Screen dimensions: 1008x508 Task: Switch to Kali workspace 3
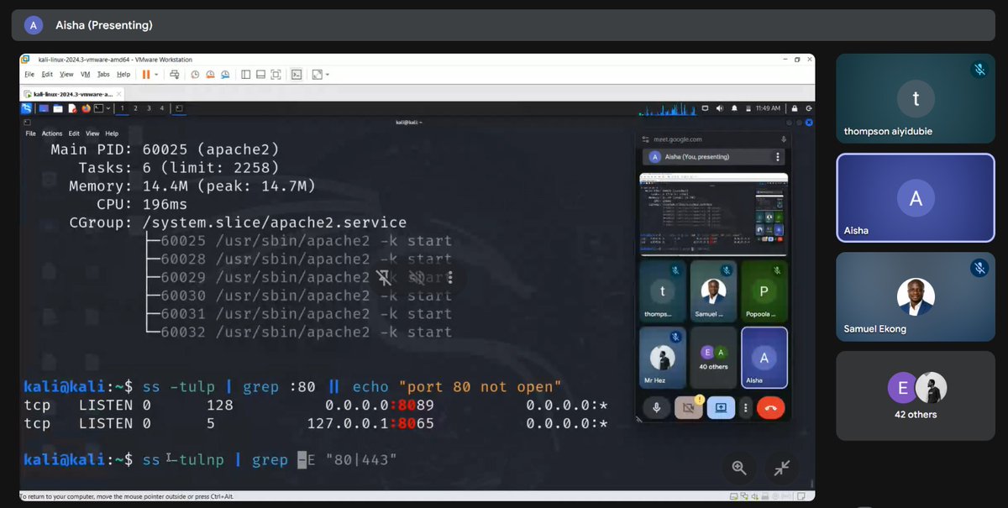pos(149,108)
